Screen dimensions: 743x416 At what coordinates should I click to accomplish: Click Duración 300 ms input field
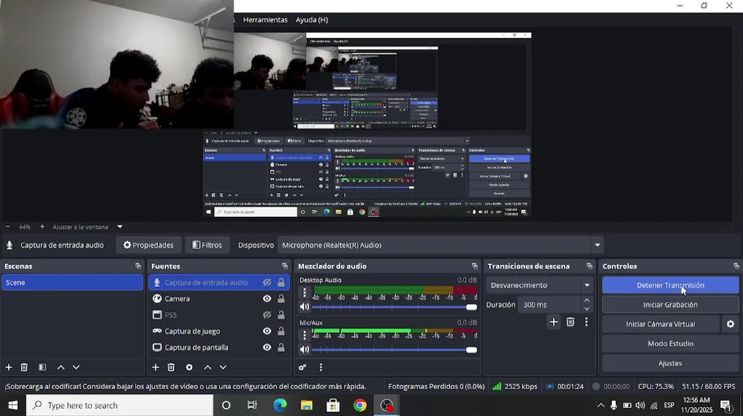[x=550, y=304]
